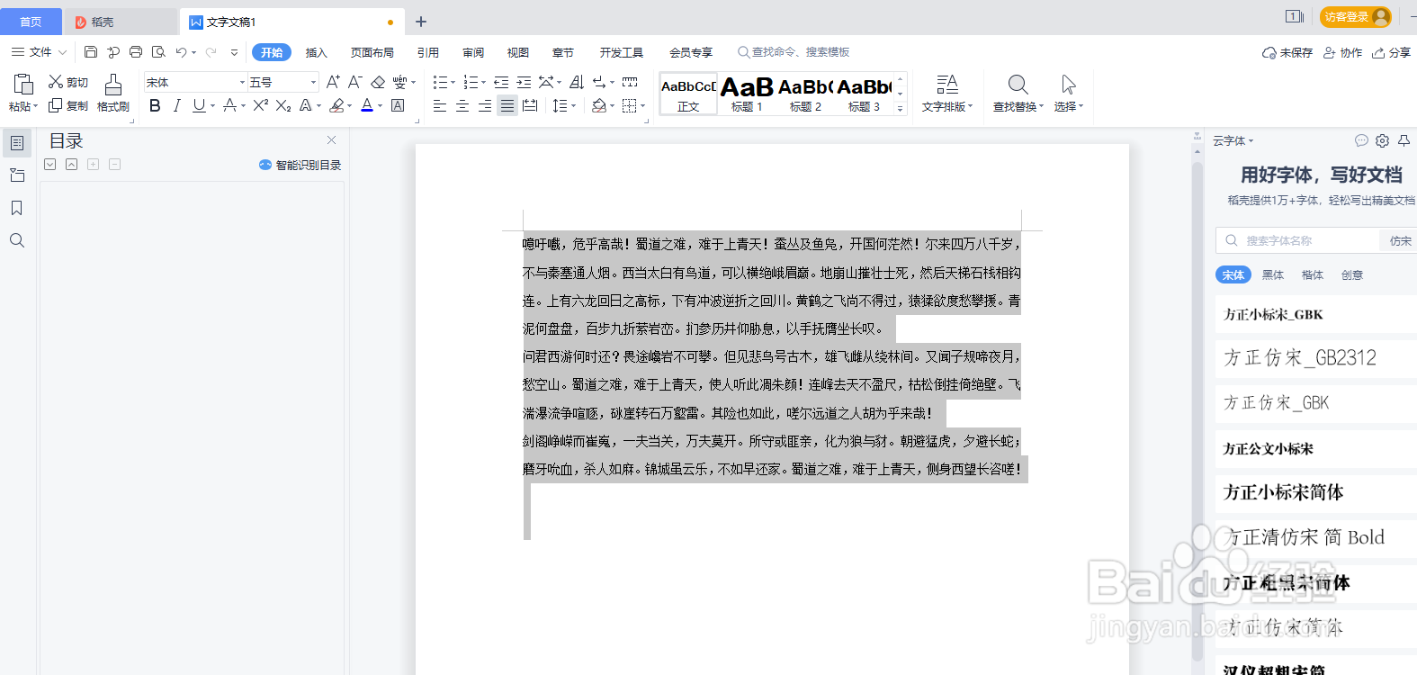This screenshot has width=1417, height=675.
Task: Click Decrease Indent icon
Action: click(x=501, y=82)
